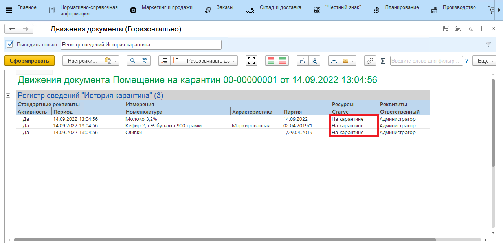503x247 pixels.
Task: Open the 'Еще' dropdown menu
Action: click(x=486, y=61)
